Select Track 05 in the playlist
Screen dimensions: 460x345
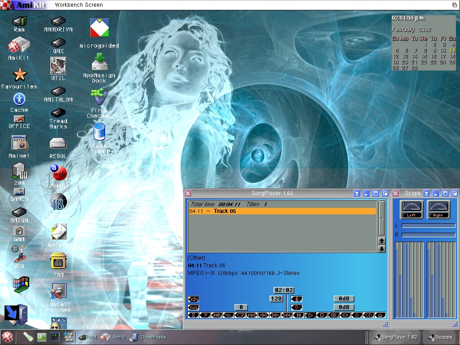[282, 211]
